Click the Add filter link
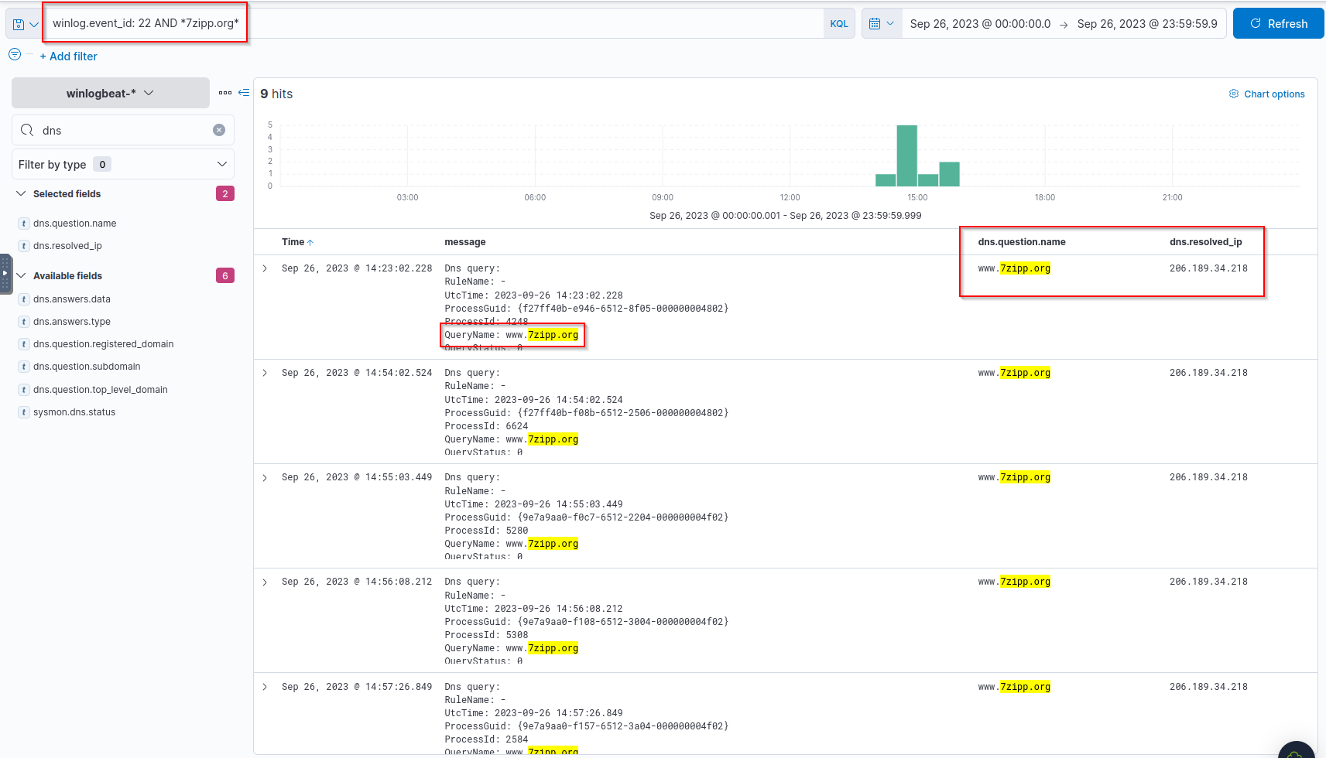 [x=68, y=56]
